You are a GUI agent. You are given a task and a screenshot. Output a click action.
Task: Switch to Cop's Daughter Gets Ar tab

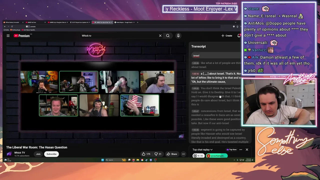coord(57,22)
